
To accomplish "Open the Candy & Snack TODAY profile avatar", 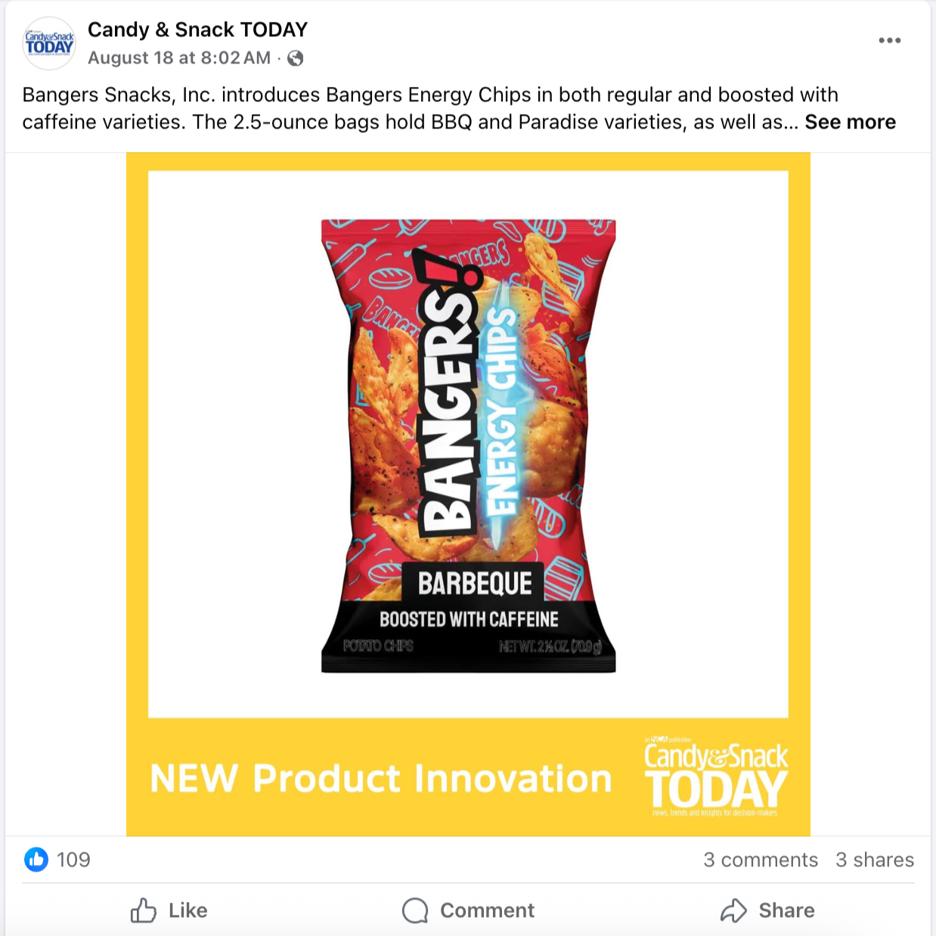I will point(49,43).
